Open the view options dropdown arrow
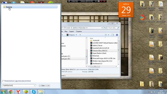 pyautogui.click(x=109, y=35)
